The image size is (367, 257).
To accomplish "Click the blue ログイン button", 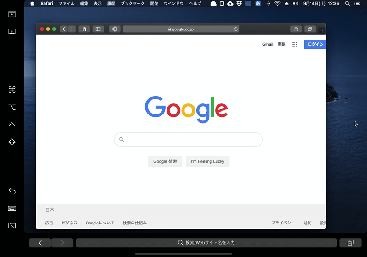I will click(315, 44).
